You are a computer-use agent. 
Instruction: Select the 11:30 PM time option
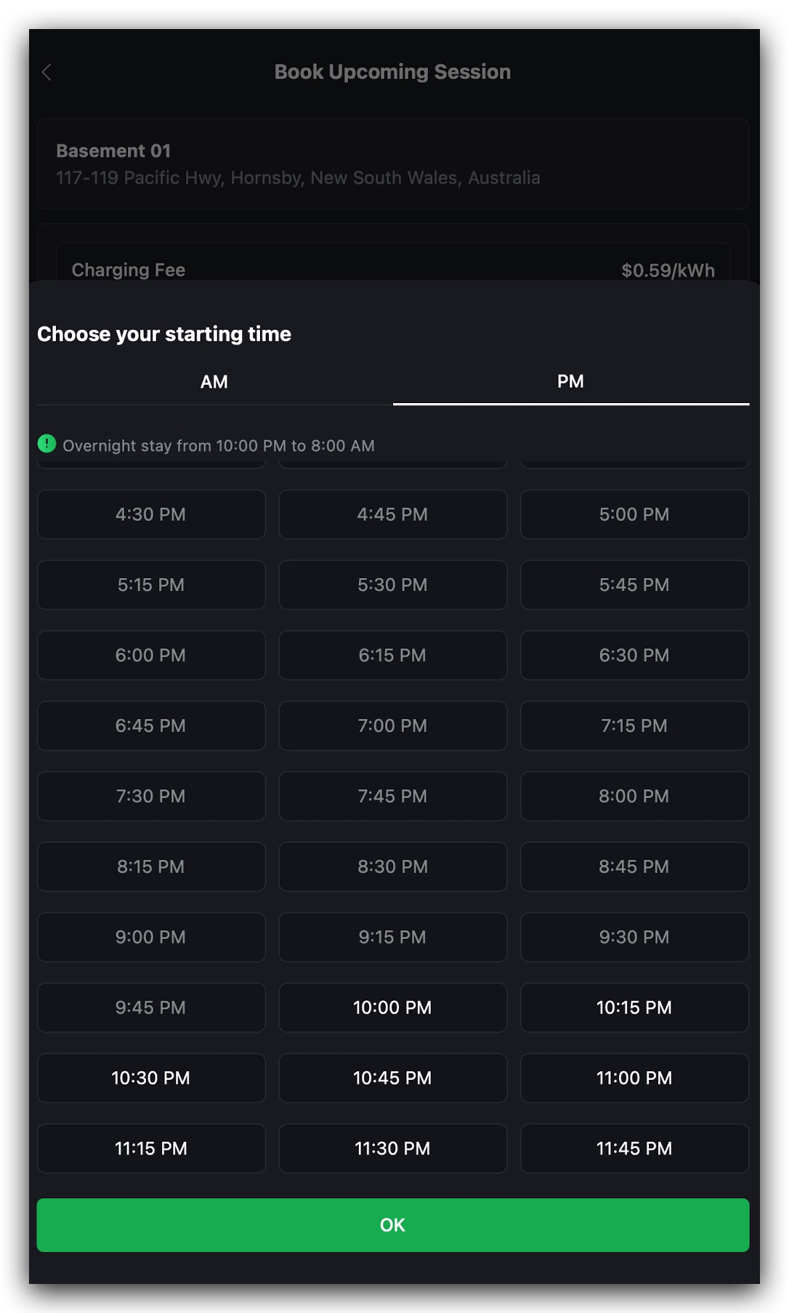point(392,1148)
